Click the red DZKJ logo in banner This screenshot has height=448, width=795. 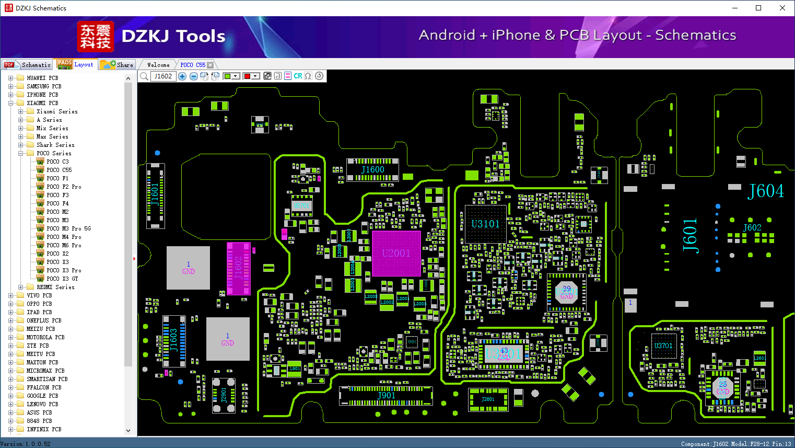click(x=96, y=36)
